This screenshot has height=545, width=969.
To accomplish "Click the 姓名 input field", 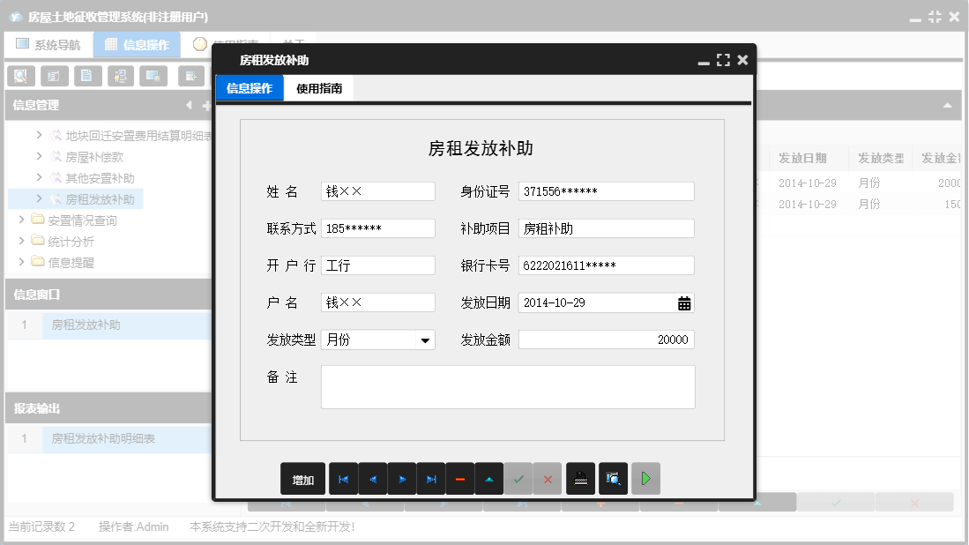I will (x=379, y=190).
